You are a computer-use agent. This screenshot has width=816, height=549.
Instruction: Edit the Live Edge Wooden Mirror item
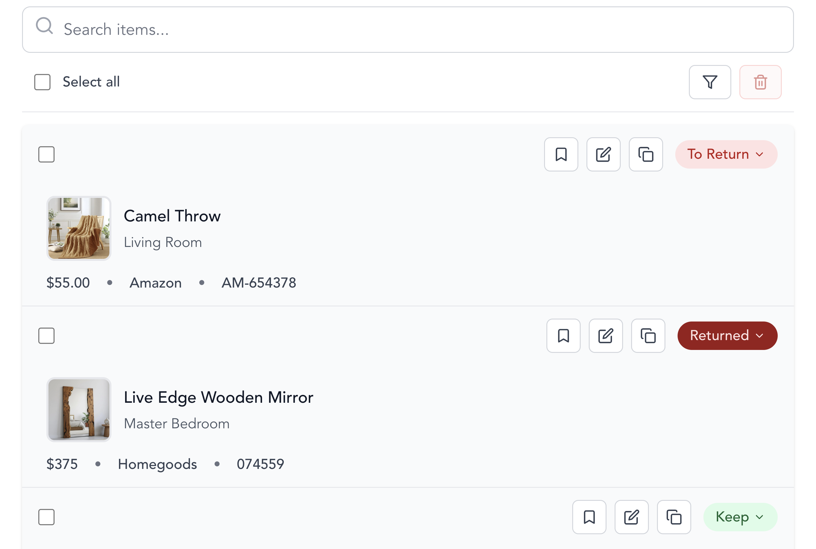pyautogui.click(x=605, y=335)
